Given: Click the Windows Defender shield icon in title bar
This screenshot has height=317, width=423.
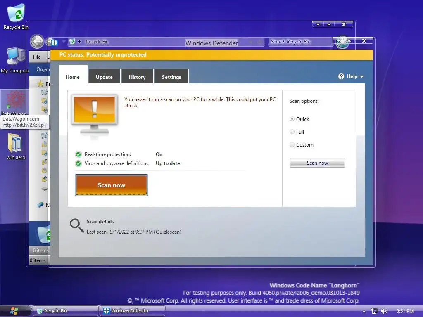Looking at the screenshot, I should 54,43.
